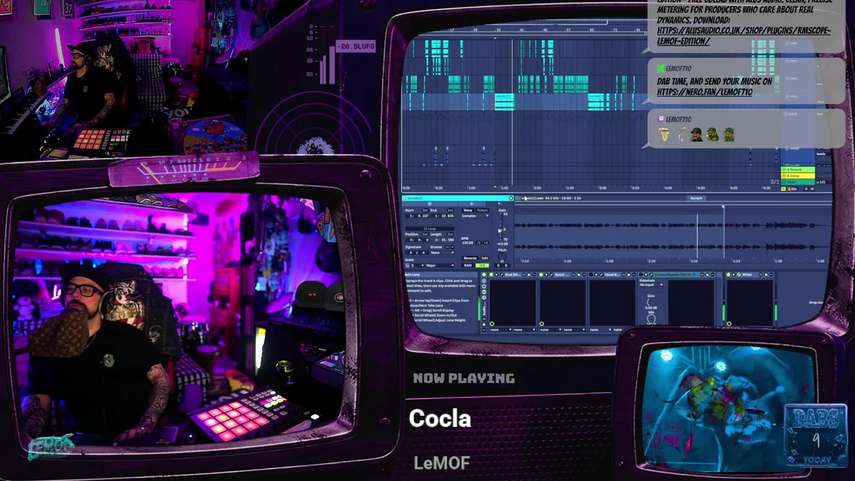Select the Sample tab above the waveform
The image size is (855, 481).
[x=696, y=198]
